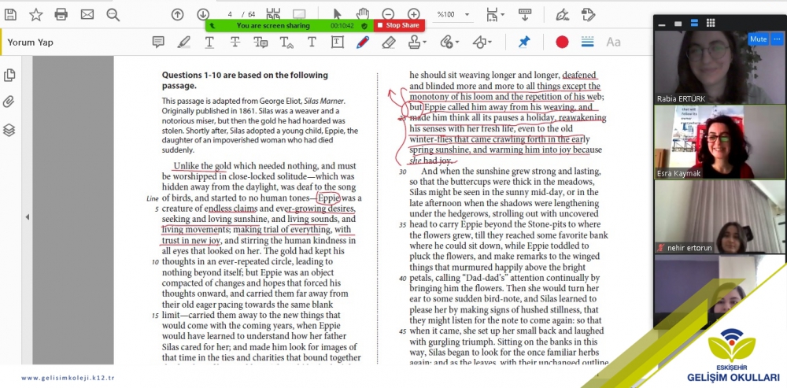The height and width of the screenshot is (388, 787).
Task: Select Esra Kaymak's video tile
Action: (x=720, y=142)
